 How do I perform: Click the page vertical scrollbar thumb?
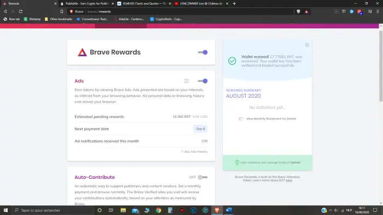(381, 65)
